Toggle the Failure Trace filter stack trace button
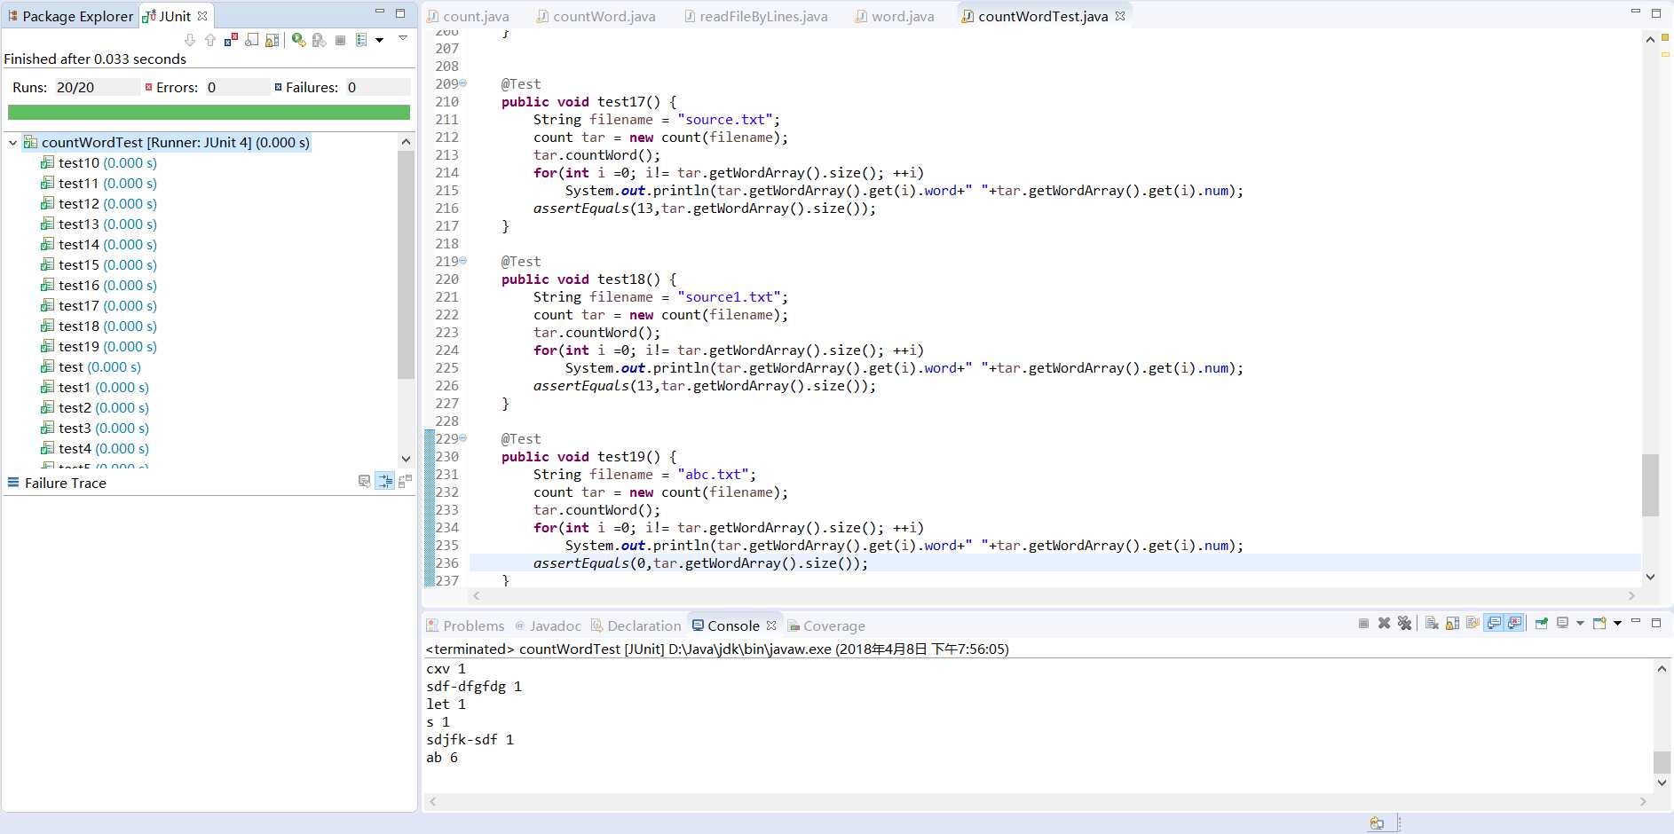 (x=384, y=481)
